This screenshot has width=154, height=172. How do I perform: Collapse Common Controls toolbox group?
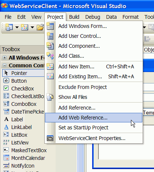pyautogui.click(x=4, y=65)
